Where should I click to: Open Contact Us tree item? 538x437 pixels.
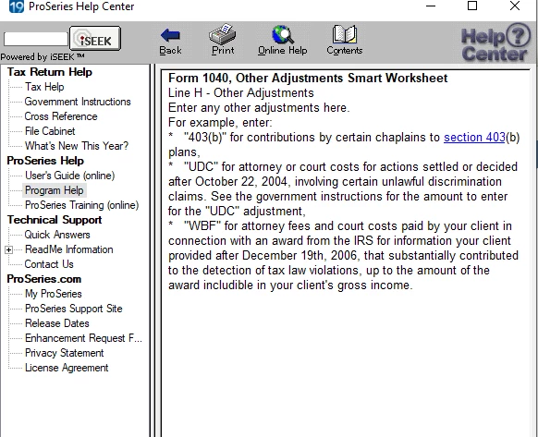click(49, 264)
